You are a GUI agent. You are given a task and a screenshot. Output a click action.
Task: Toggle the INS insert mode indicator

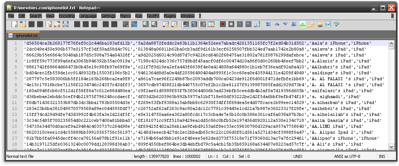click(x=382, y=156)
